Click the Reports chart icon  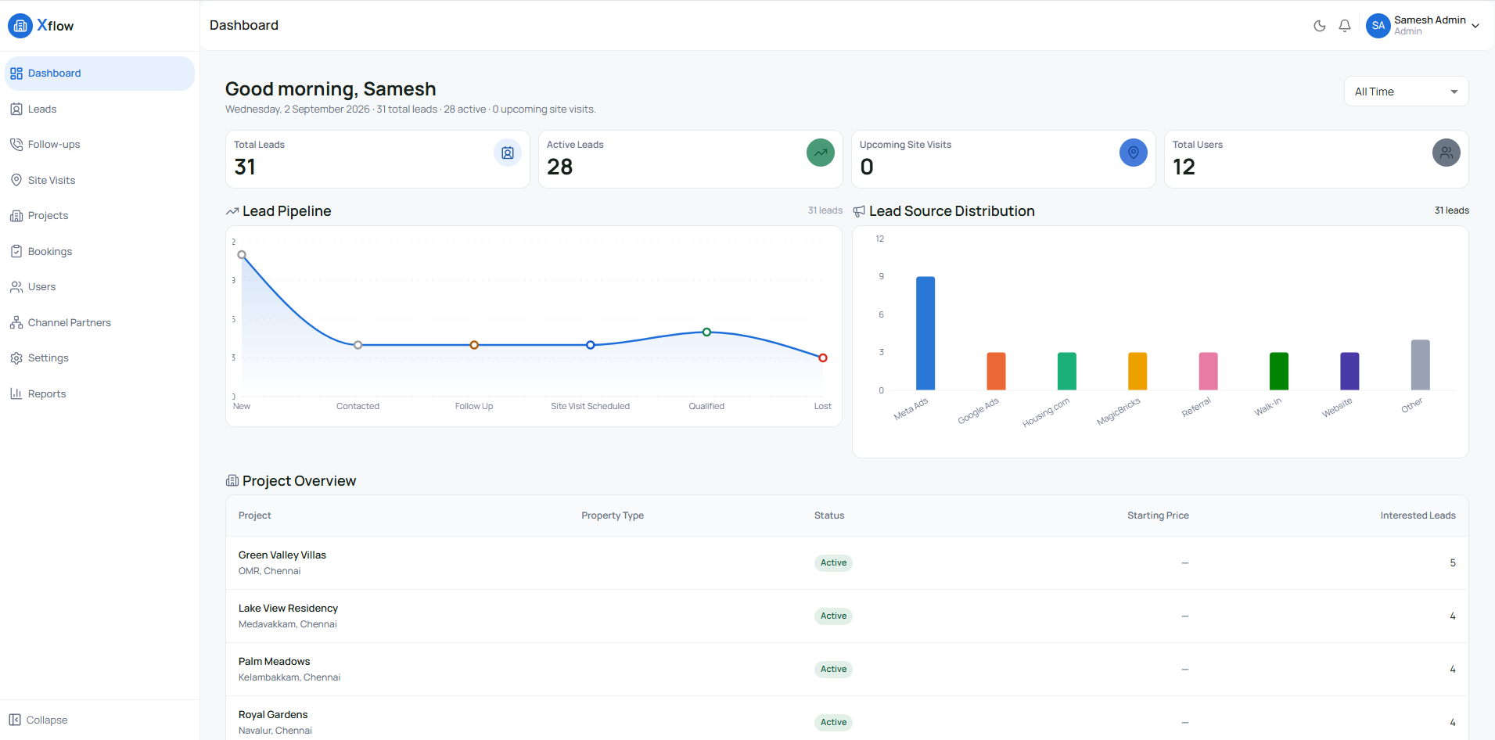(16, 394)
